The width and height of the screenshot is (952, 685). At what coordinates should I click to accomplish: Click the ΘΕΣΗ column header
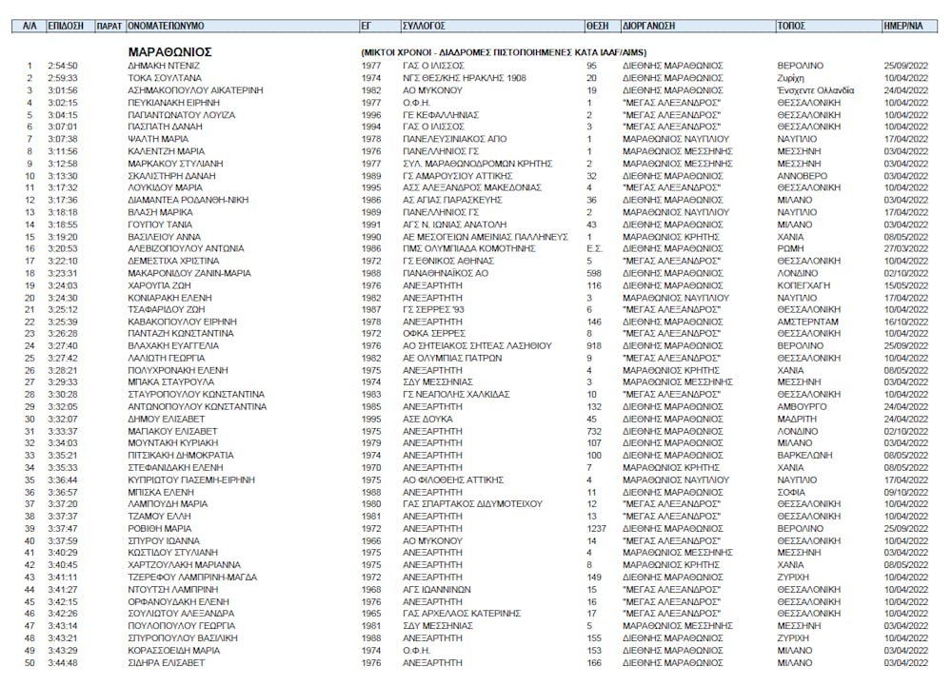point(597,26)
